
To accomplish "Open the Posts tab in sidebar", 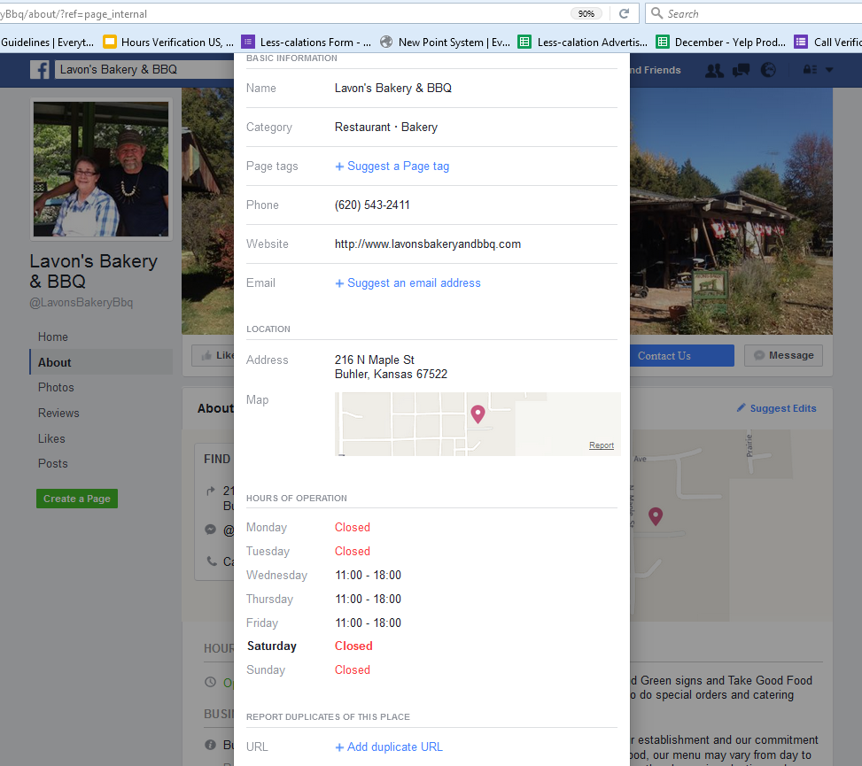I will tap(52, 464).
